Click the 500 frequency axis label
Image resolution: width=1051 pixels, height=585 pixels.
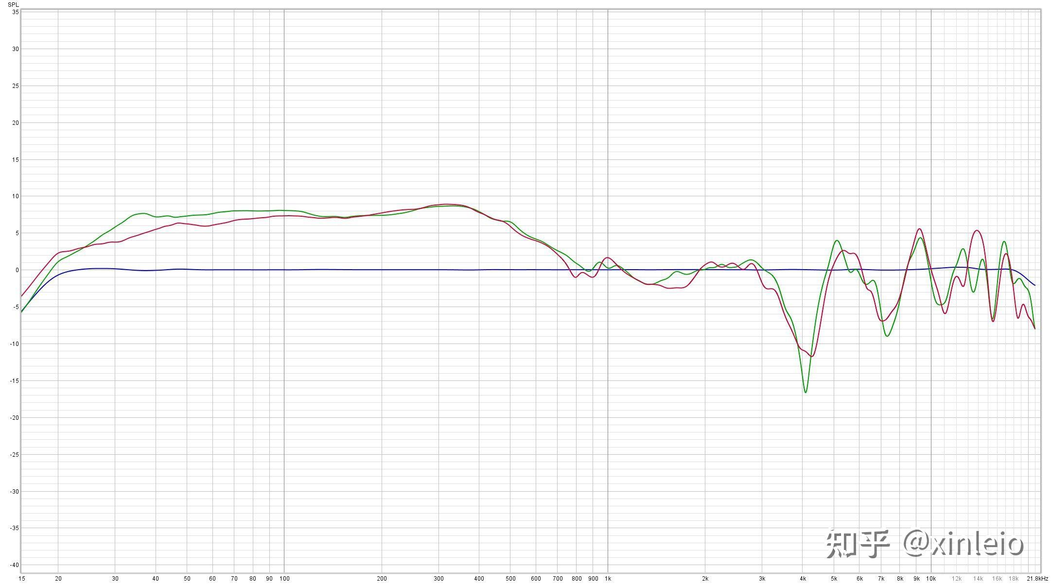click(510, 579)
